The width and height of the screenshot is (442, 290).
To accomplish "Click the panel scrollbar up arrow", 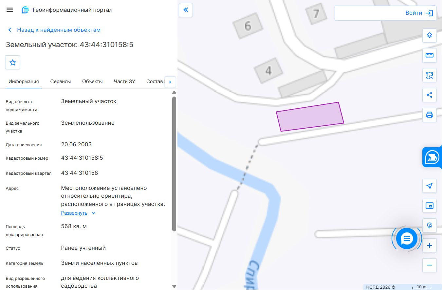I will pyautogui.click(x=174, y=92).
